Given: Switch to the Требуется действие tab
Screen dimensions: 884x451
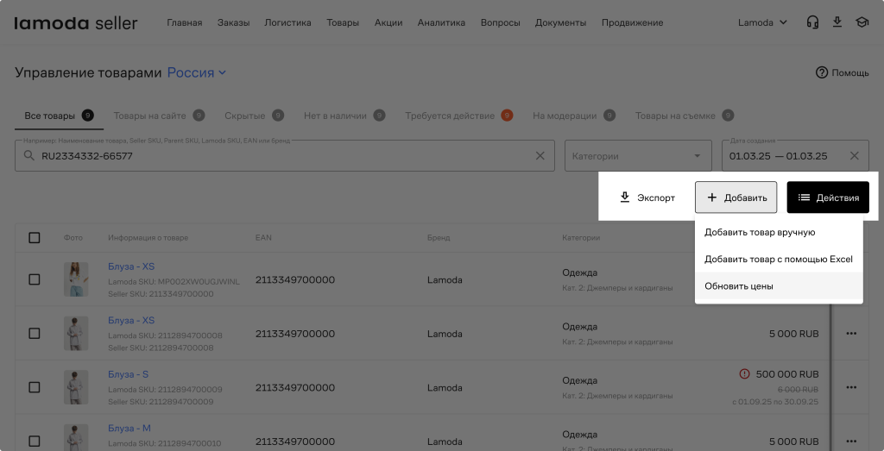Looking at the screenshot, I should tap(459, 116).
